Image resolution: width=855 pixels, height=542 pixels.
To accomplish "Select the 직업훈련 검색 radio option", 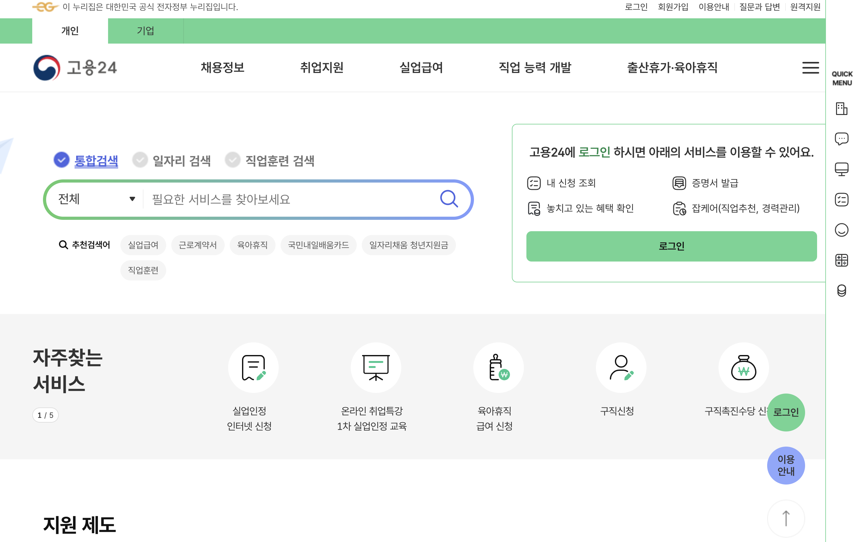I will click(x=233, y=160).
